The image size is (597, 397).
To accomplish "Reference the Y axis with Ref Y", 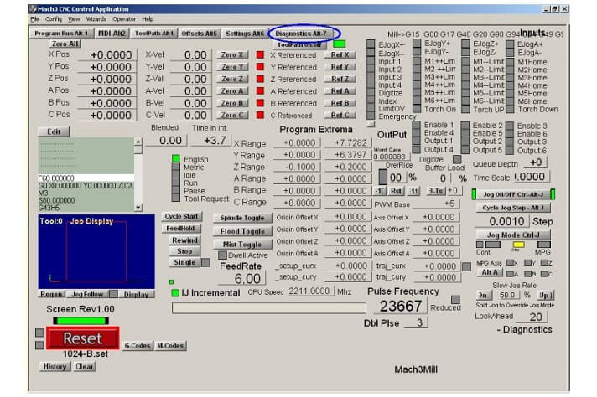I will tap(340, 67).
